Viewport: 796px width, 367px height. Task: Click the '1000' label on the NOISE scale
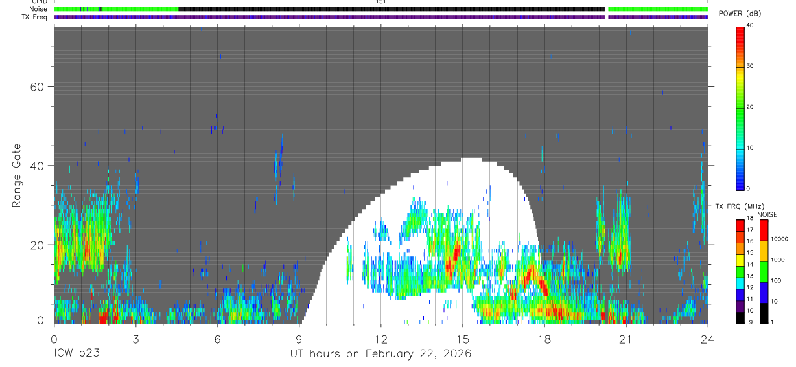(778, 260)
